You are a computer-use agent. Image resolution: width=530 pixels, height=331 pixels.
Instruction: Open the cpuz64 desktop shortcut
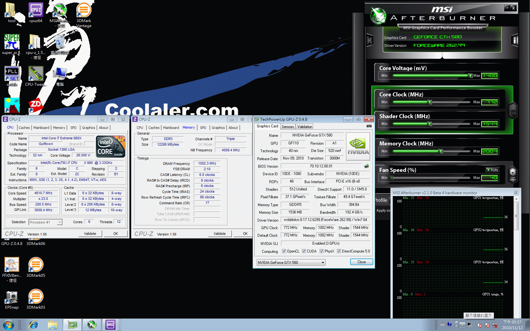point(36,13)
